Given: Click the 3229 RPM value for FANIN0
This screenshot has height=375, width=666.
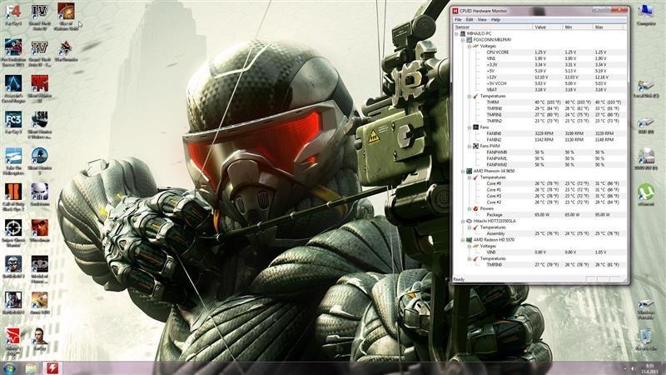Looking at the screenshot, I should (544, 133).
